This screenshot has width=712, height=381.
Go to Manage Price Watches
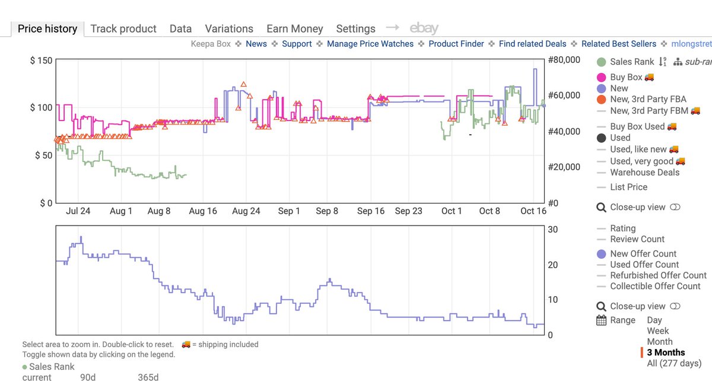(370, 44)
